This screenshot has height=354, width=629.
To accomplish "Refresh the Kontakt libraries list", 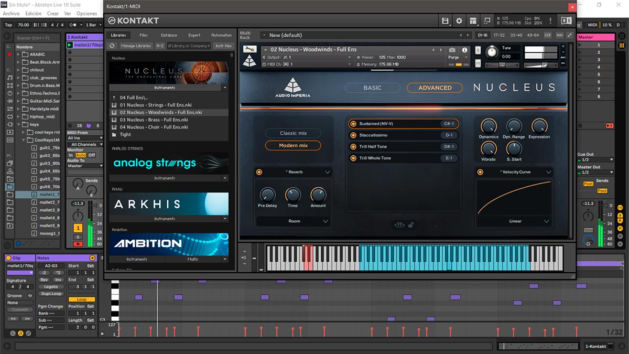I will click(x=112, y=46).
